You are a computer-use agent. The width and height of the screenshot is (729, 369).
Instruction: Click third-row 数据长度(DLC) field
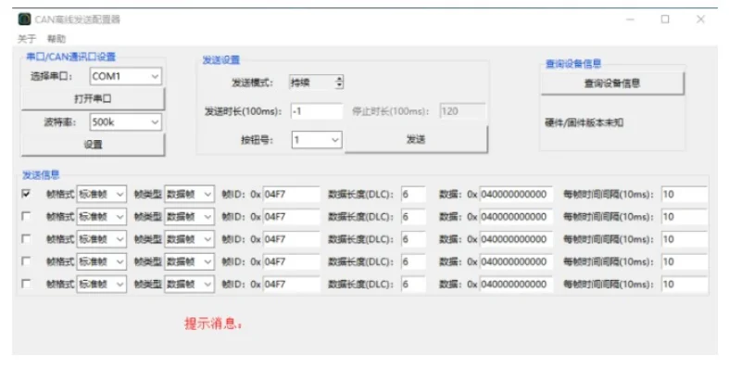click(413, 239)
